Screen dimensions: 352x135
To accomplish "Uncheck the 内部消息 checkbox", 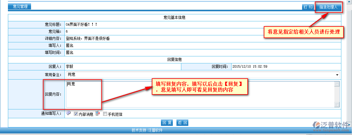I will (x=76, y=114).
